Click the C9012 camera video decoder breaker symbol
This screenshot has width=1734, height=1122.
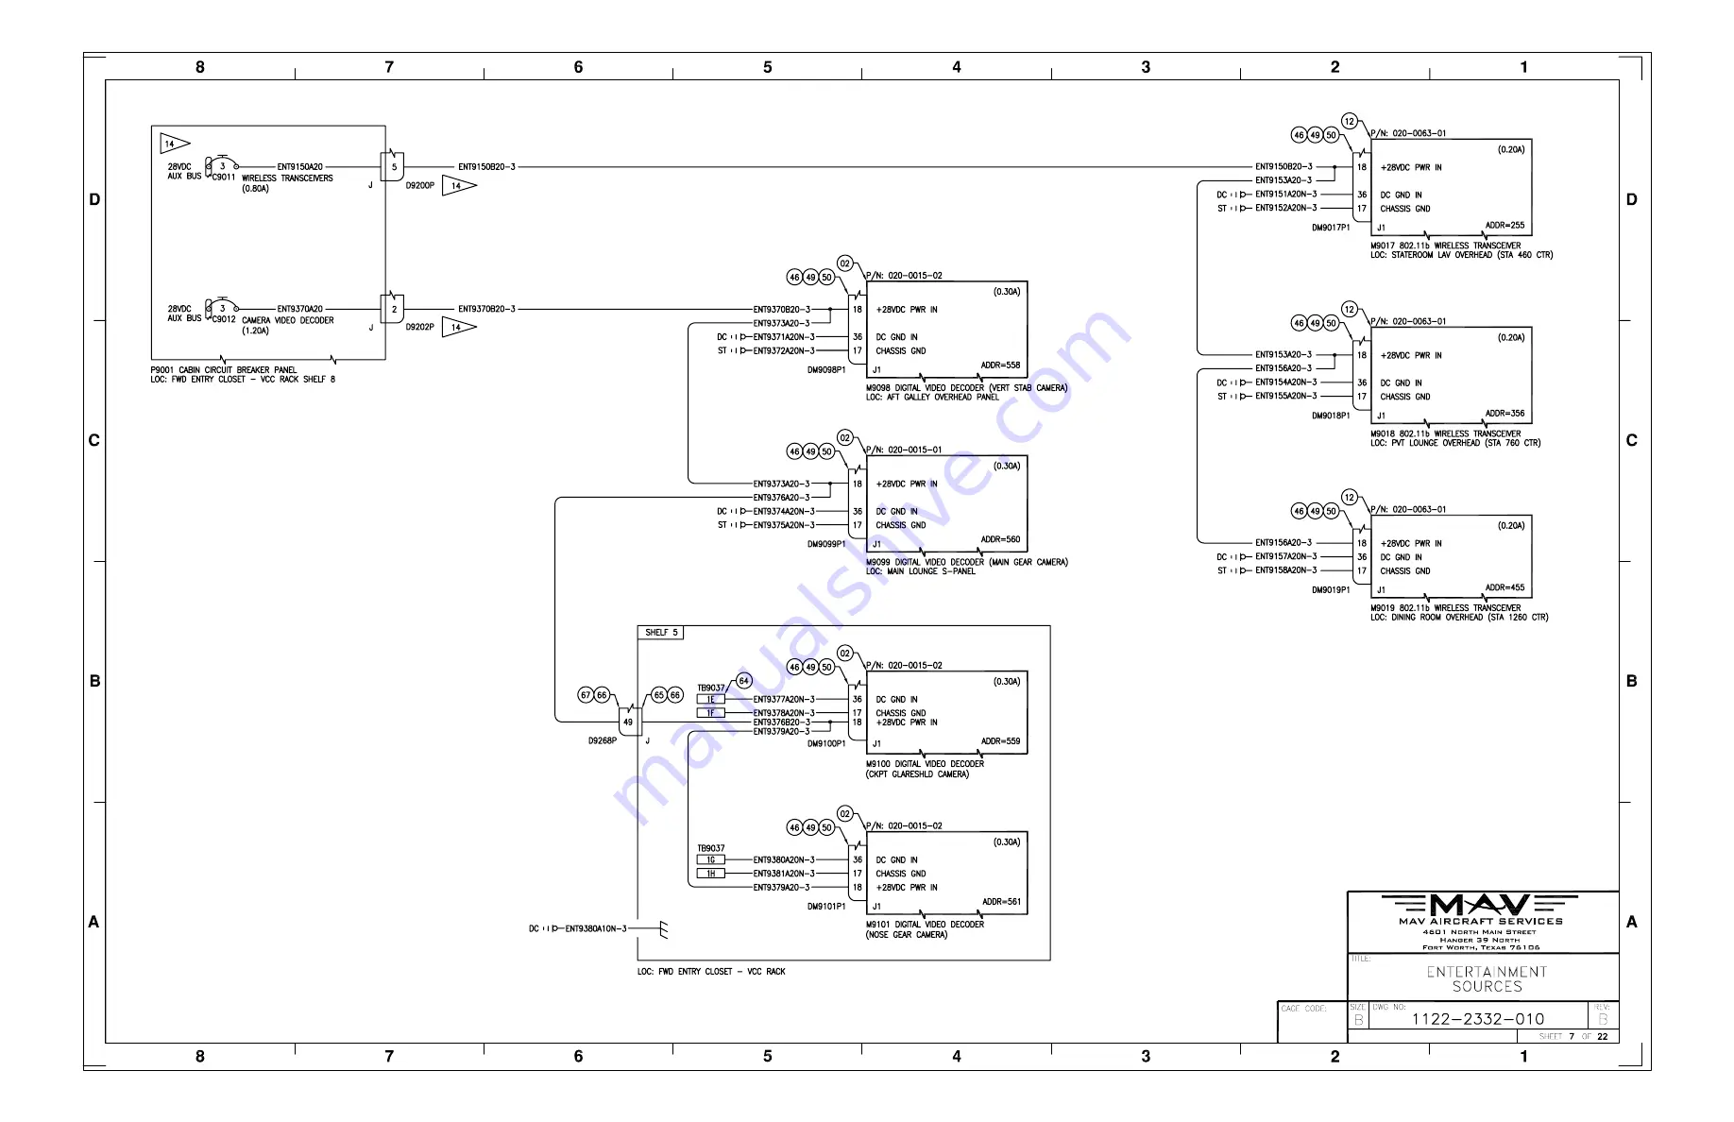click(x=222, y=308)
